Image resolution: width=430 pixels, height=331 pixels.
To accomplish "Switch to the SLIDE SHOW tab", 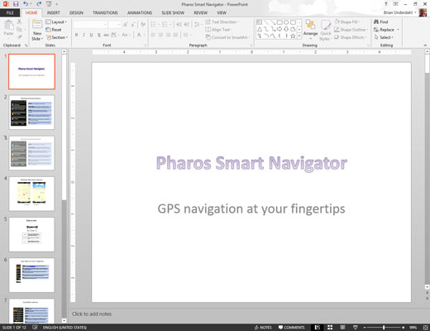I will (x=173, y=12).
